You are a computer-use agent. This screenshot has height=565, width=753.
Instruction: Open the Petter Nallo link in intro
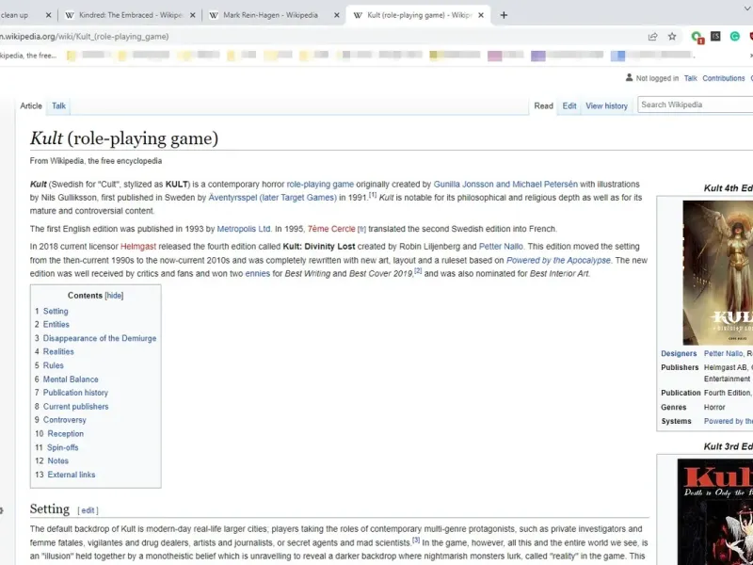pyautogui.click(x=501, y=247)
